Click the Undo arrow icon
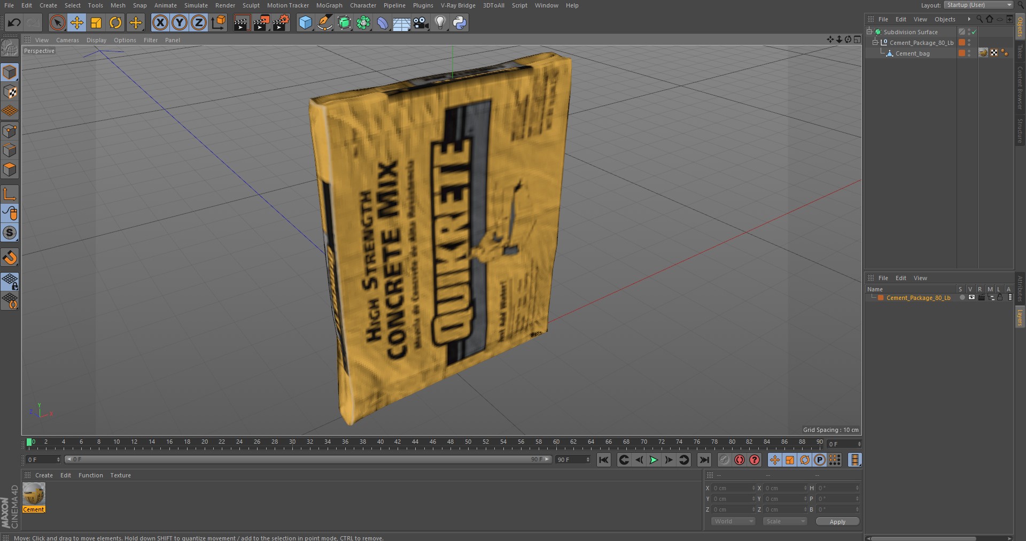 coord(14,22)
